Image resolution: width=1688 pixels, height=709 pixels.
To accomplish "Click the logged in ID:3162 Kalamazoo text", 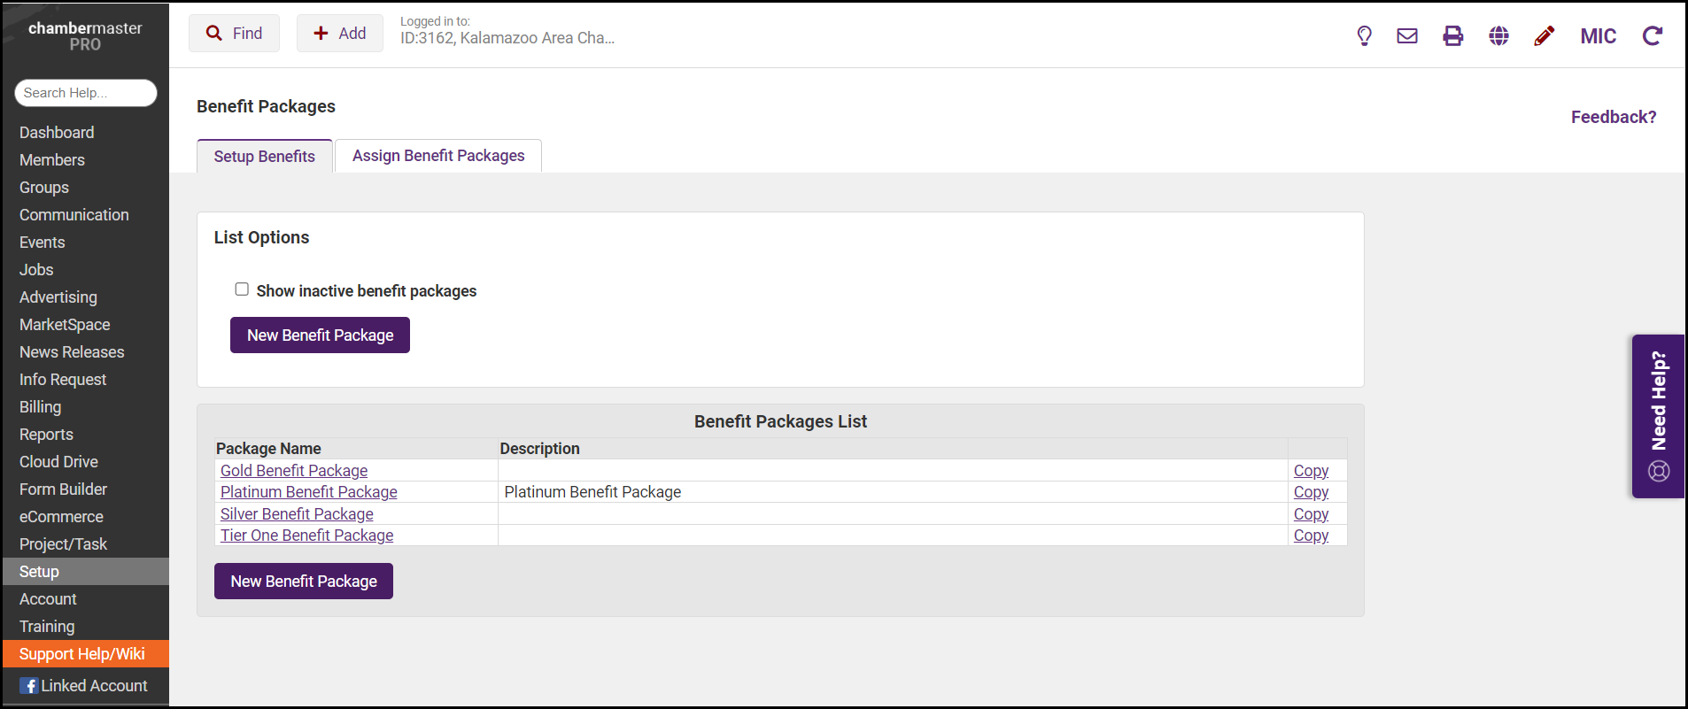I will 507,38.
